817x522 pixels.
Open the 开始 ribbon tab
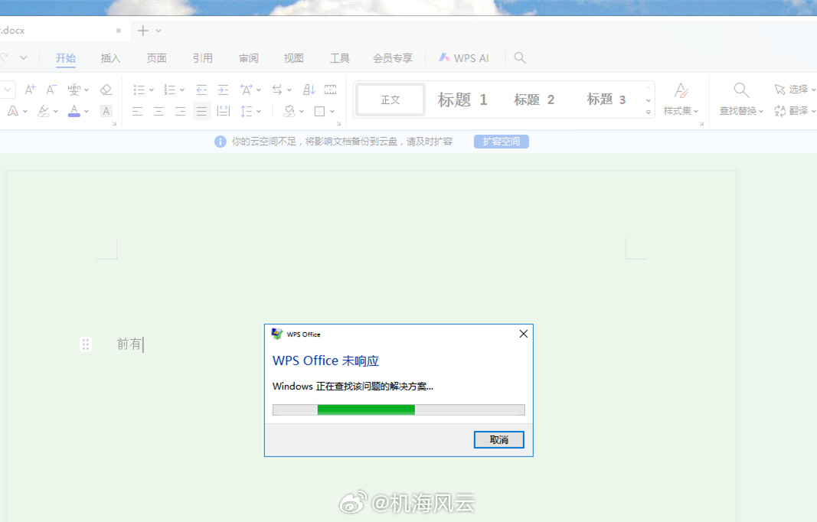[66, 58]
